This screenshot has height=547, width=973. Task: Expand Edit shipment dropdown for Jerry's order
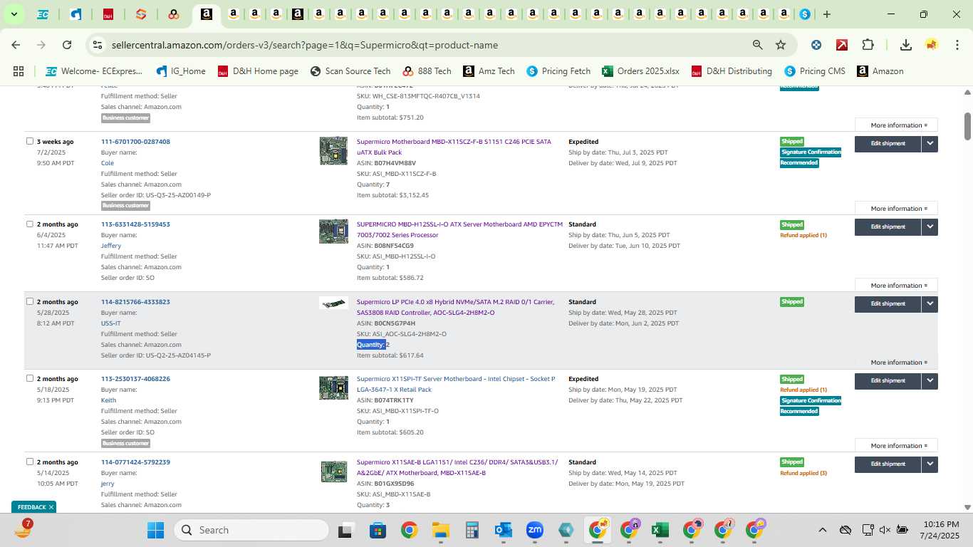[x=930, y=464]
